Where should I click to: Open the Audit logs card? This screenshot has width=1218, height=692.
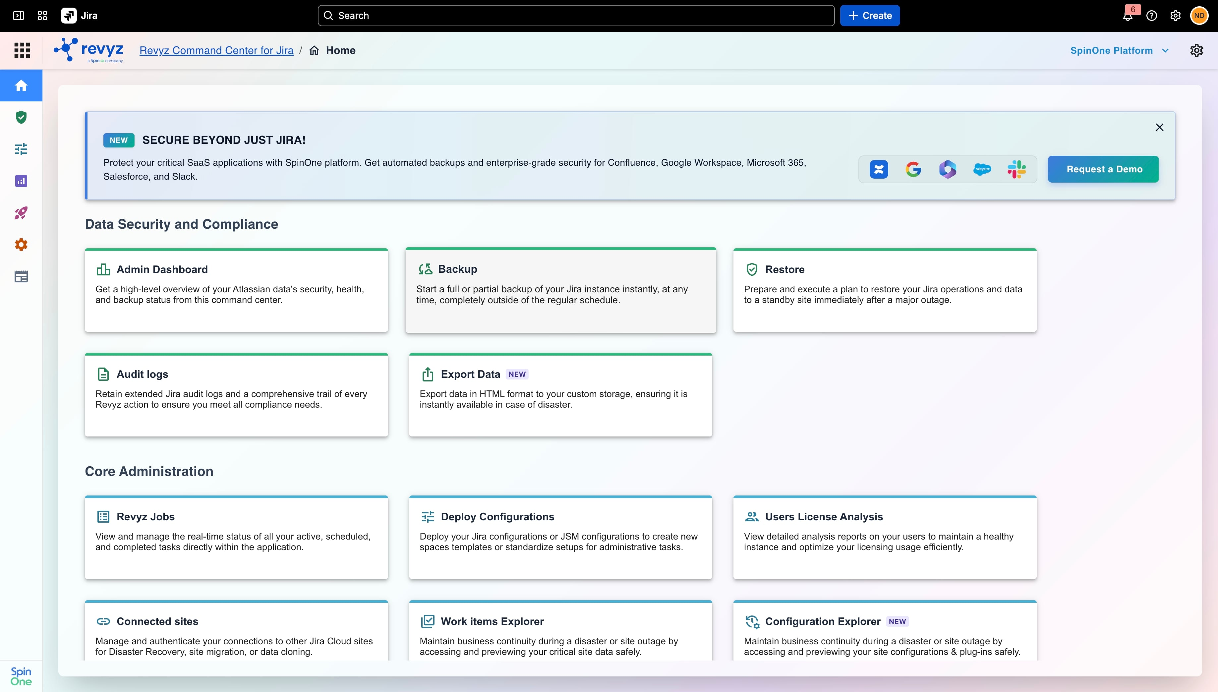pyautogui.click(x=236, y=395)
